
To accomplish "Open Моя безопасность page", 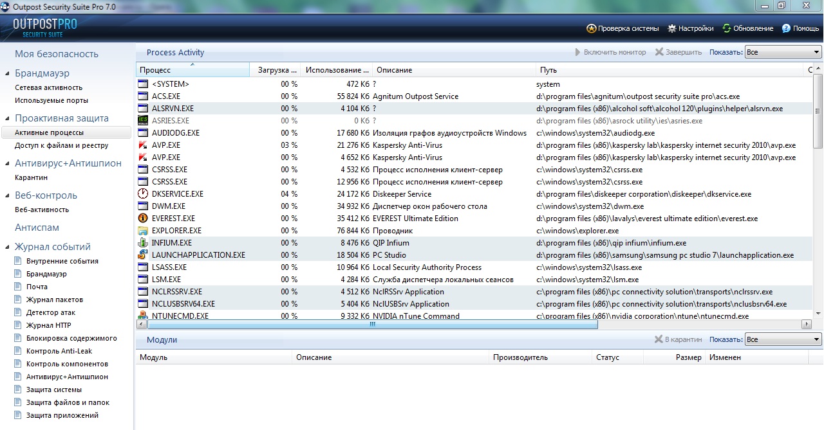I will point(57,54).
